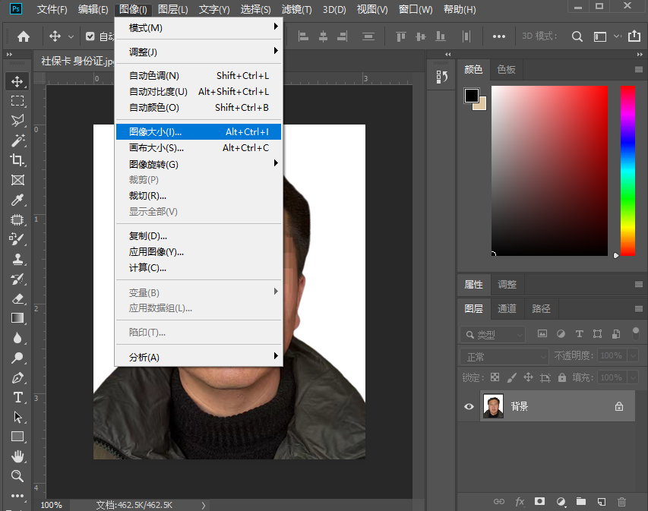This screenshot has height=511, width=648.
Task: Select the Frame tool
Action: point(17,180)
